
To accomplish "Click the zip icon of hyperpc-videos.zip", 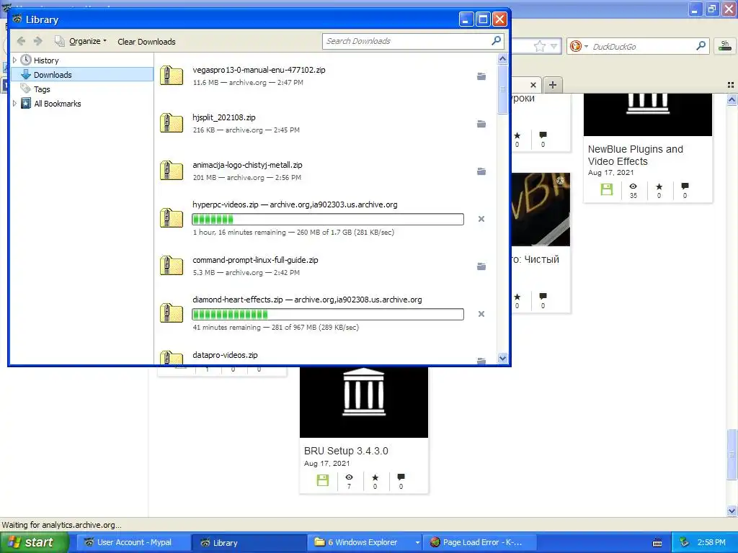I will (x=172, y=218).
